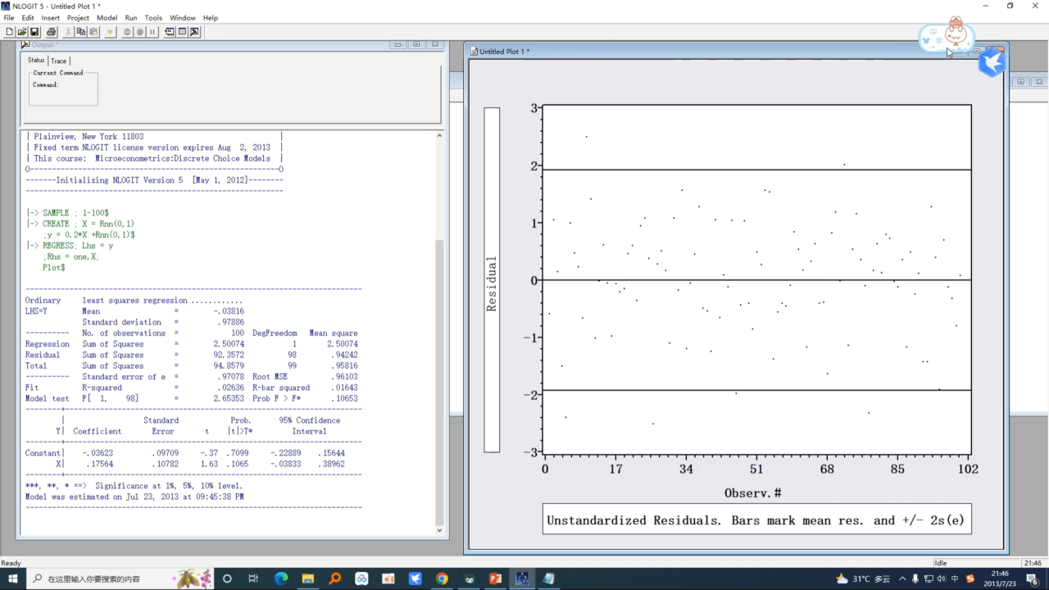This screenshot has width=1049, height=590.
Task: Open the Model menu
Action: [x=107, y=17]
